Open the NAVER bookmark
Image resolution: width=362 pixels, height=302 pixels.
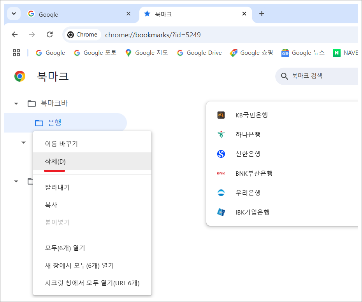[x=345, y=53]
